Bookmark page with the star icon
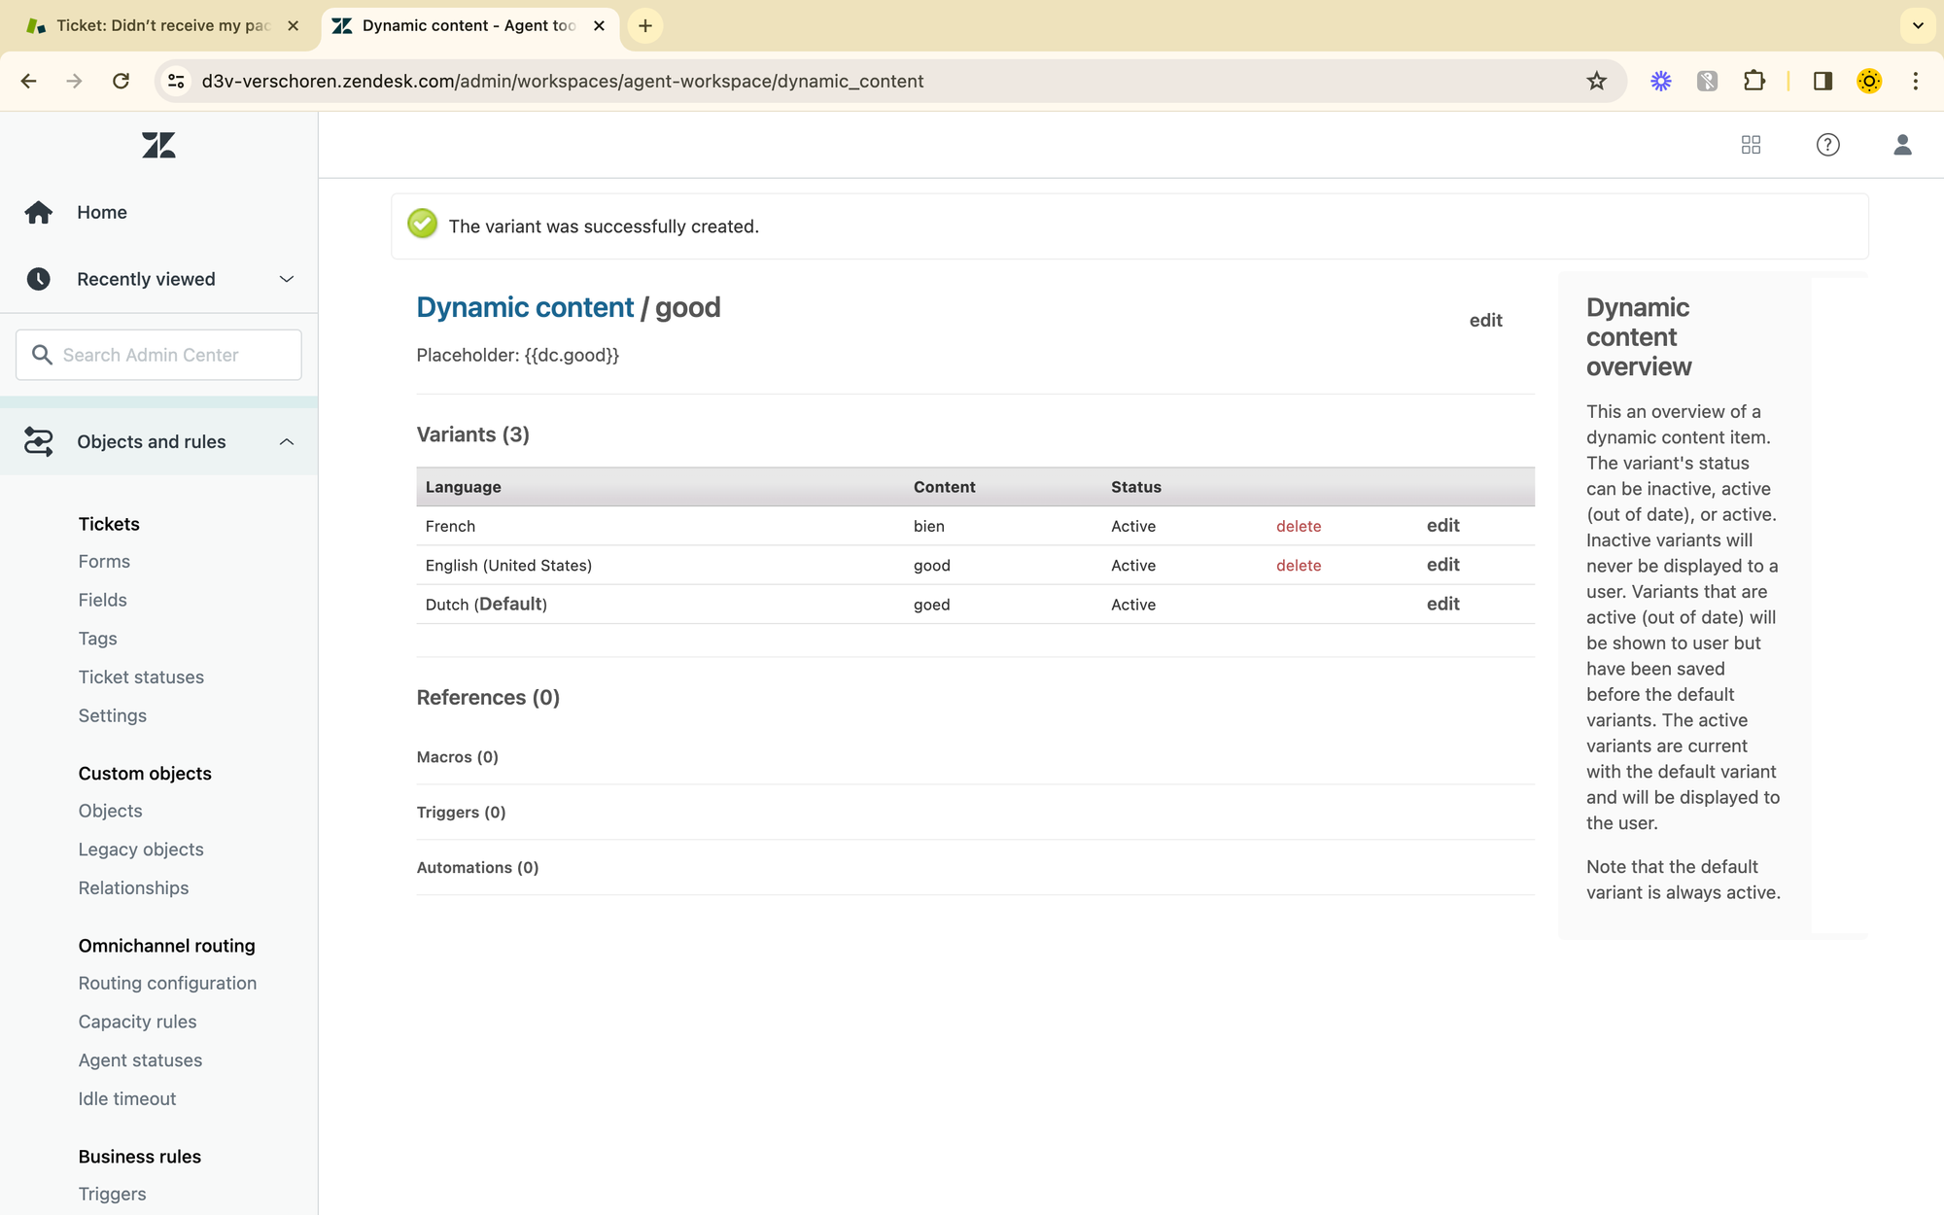 (x=1596, y=81)
